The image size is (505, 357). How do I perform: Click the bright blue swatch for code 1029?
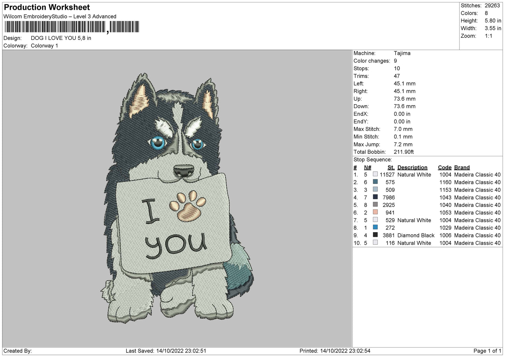375,228
